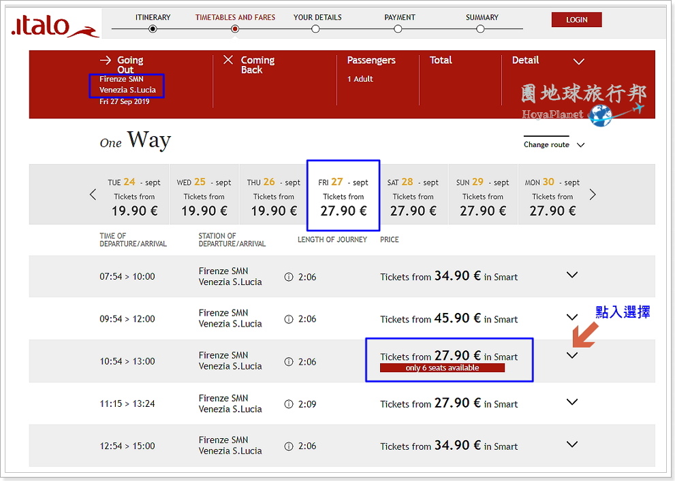Click the 'One Way' heading
Viewport: 675px width, 481px height.
(135, 140)
